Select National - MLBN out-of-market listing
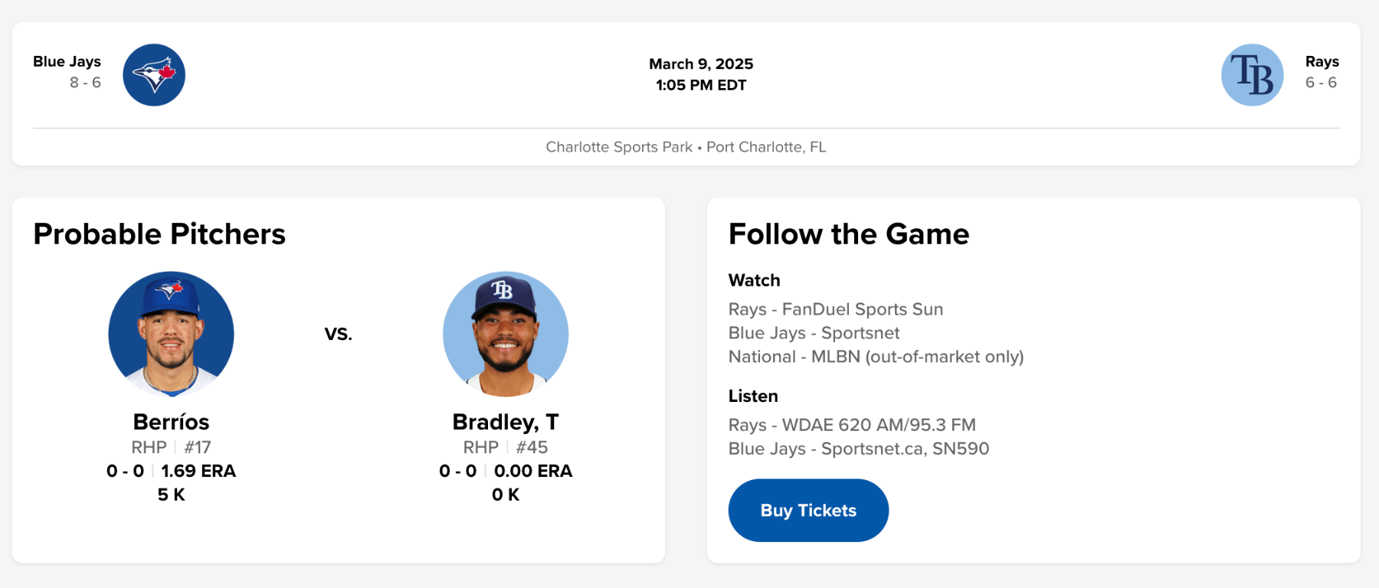The width and height of the screenshot is (1379, 588). (876, 357)
